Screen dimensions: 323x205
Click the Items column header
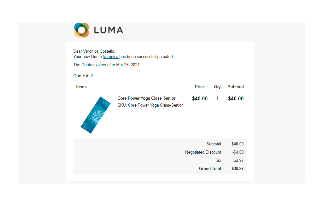pyautogui.click(x=81, y=87)
